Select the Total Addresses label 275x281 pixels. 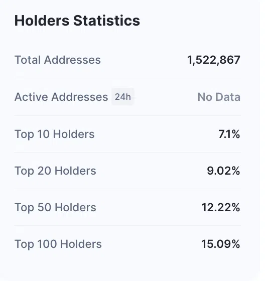(x=58, y=60)
